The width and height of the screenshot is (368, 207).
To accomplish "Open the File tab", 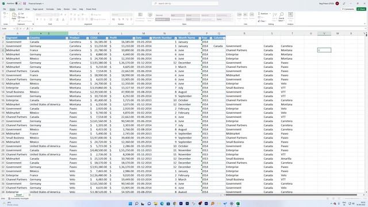I will point(5,9).
